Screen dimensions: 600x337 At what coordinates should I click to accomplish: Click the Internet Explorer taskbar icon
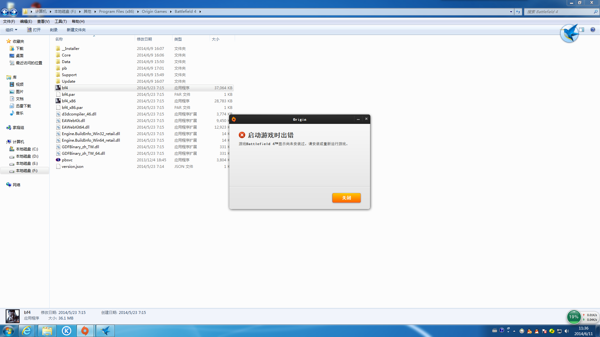tap(27, 331)
